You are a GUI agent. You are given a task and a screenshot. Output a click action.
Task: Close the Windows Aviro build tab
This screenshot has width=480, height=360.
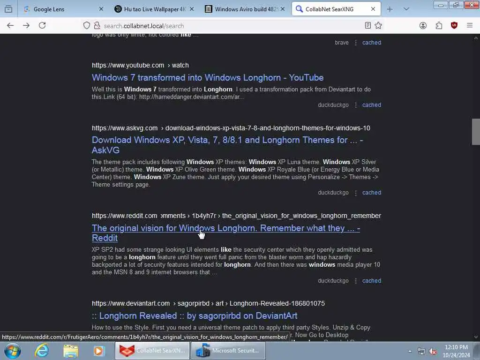pos(283,9)
